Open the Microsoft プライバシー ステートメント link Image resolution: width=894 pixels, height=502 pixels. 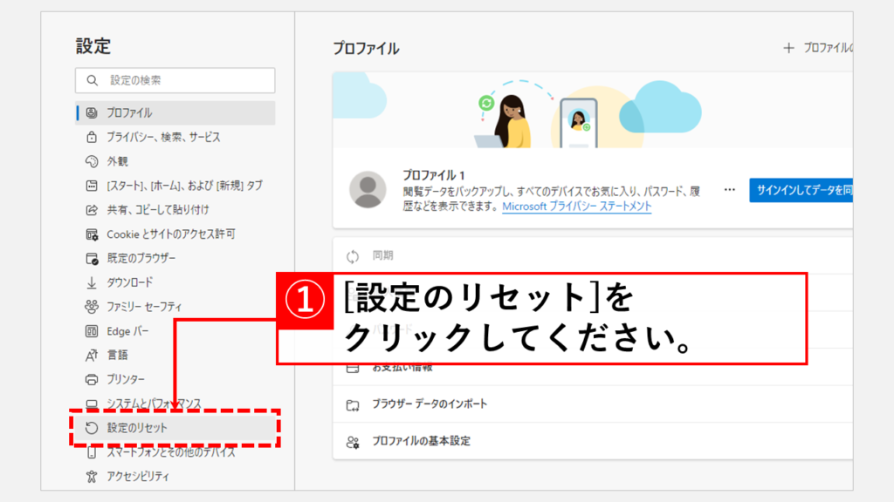click(576, 207)
